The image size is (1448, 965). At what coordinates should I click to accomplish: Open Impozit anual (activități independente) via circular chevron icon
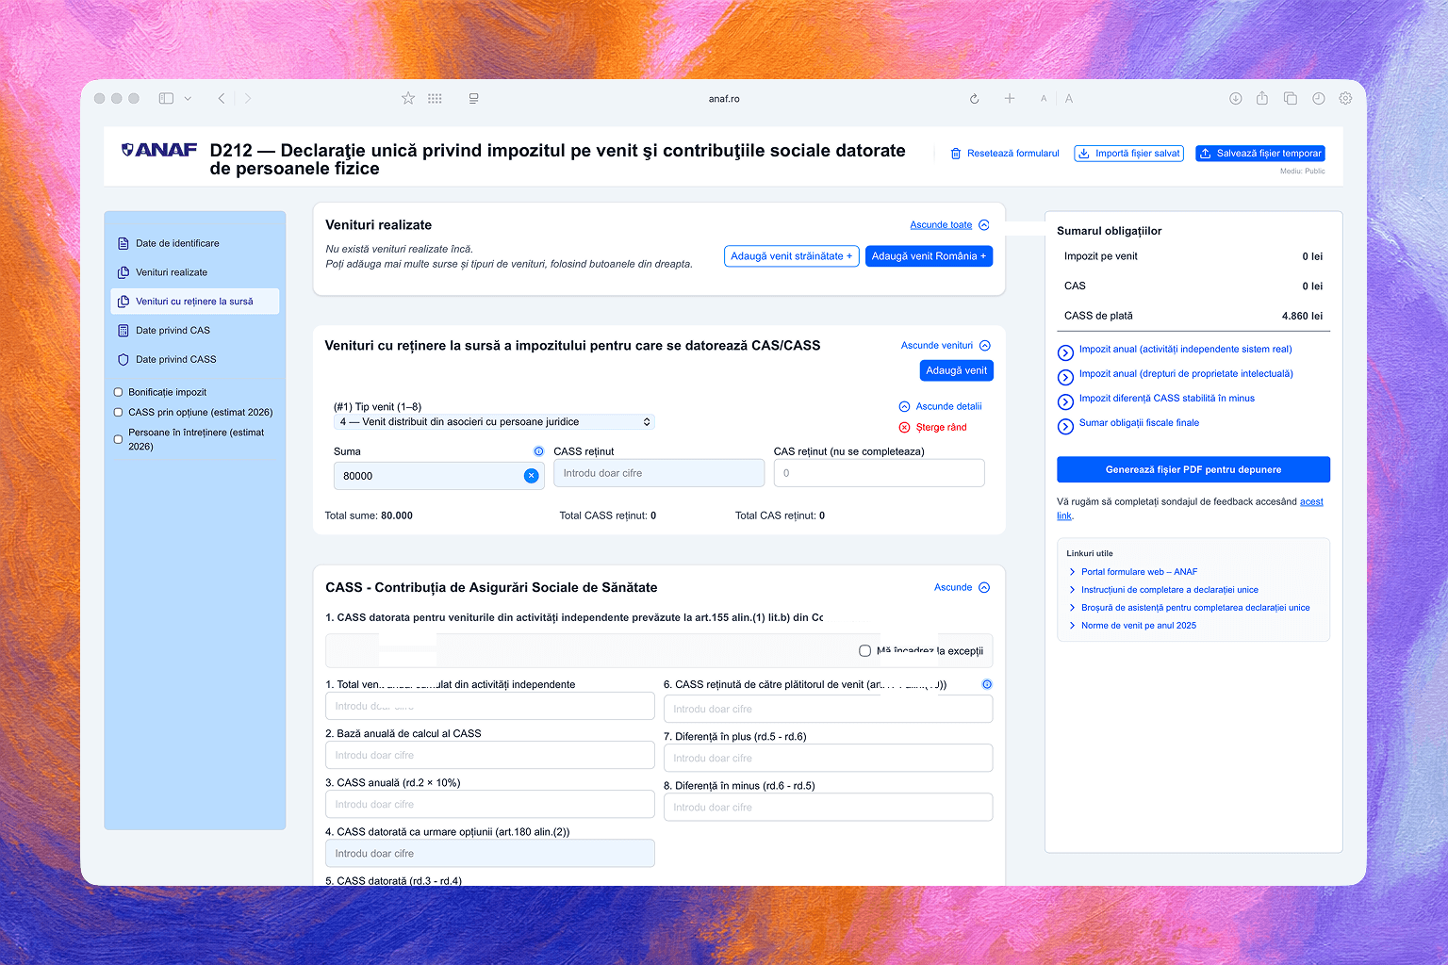click(1065, 352)
